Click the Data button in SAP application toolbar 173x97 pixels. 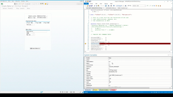[28, 8]
